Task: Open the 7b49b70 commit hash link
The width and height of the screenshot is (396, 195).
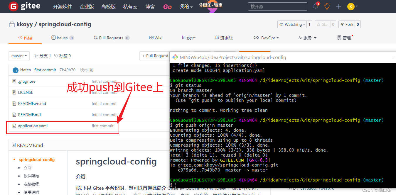Action: (x=67, y=70)
